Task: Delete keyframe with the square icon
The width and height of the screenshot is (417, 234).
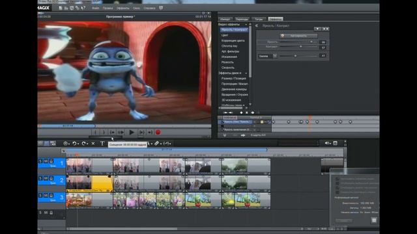Action: click(x=247, y=112)
